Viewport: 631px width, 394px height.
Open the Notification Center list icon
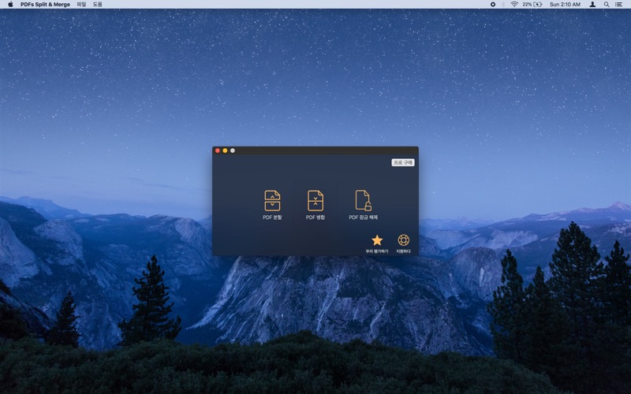click(x=619, y=5)
